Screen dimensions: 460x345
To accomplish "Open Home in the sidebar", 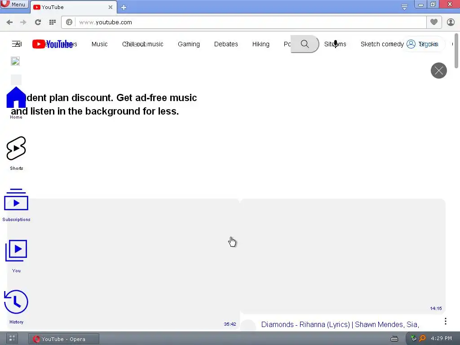I will (x=16, y=103).
